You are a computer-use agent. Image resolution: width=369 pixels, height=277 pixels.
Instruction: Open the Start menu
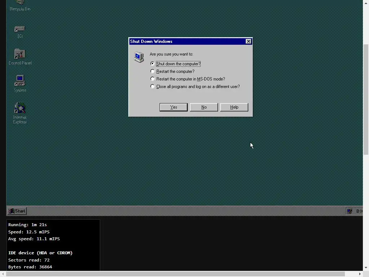(x=17, y=211)
